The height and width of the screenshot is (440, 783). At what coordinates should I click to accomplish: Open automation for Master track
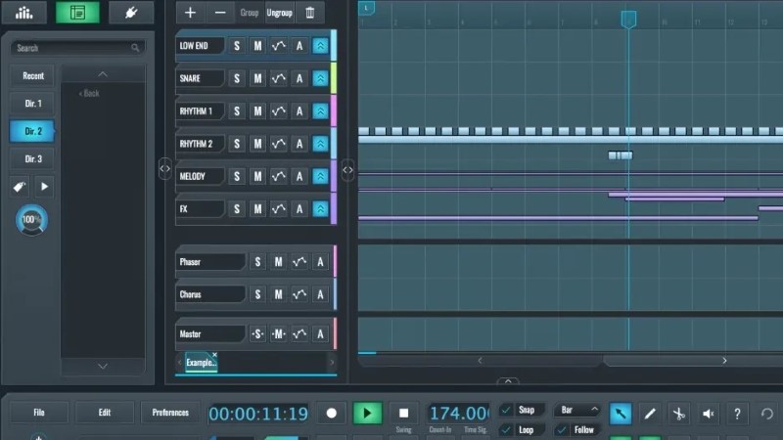(299, 334)
